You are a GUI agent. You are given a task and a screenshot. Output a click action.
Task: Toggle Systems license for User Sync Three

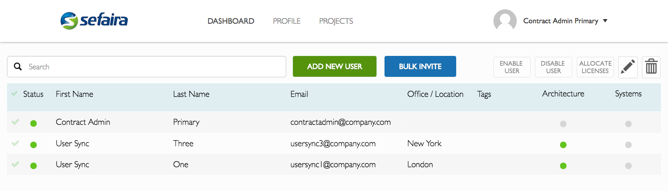coord(628,145)
